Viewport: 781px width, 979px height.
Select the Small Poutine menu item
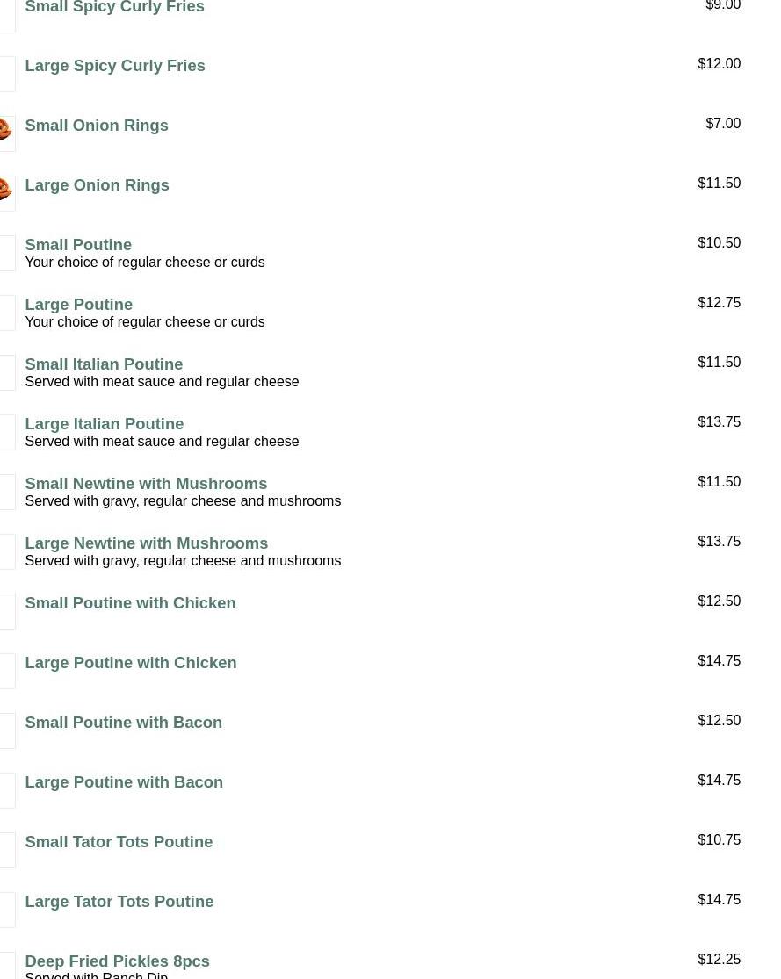pyautogui.click(x=78, y=245)
